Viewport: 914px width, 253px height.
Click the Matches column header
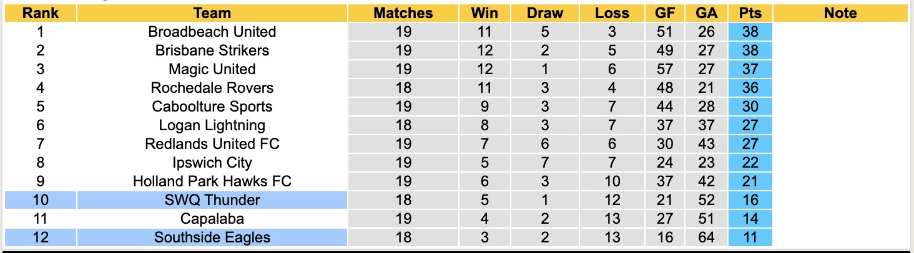[403, 13]
